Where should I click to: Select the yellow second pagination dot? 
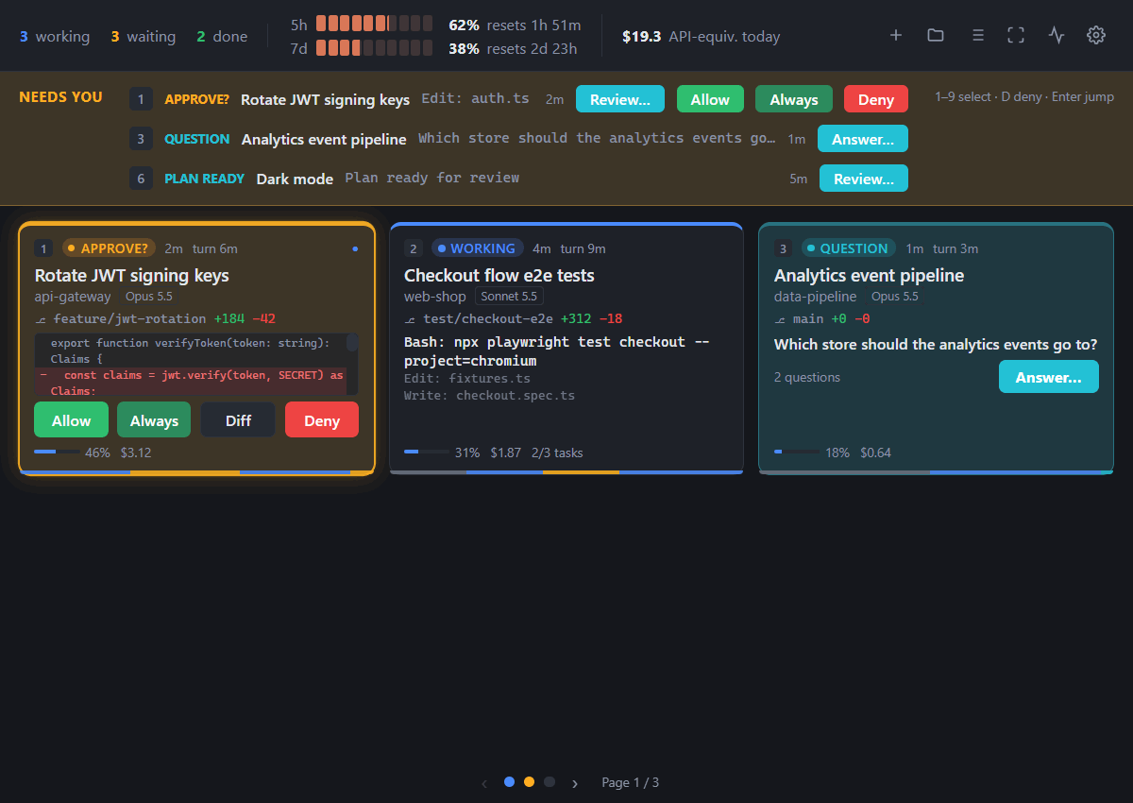coord(530,782)
